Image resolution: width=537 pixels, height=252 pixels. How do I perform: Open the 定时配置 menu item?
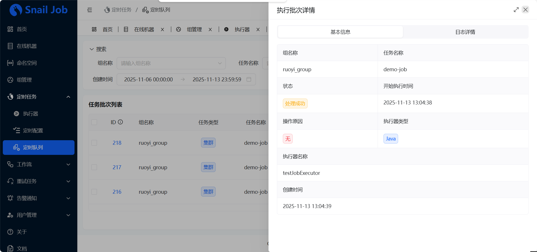(x=33, y=131)
